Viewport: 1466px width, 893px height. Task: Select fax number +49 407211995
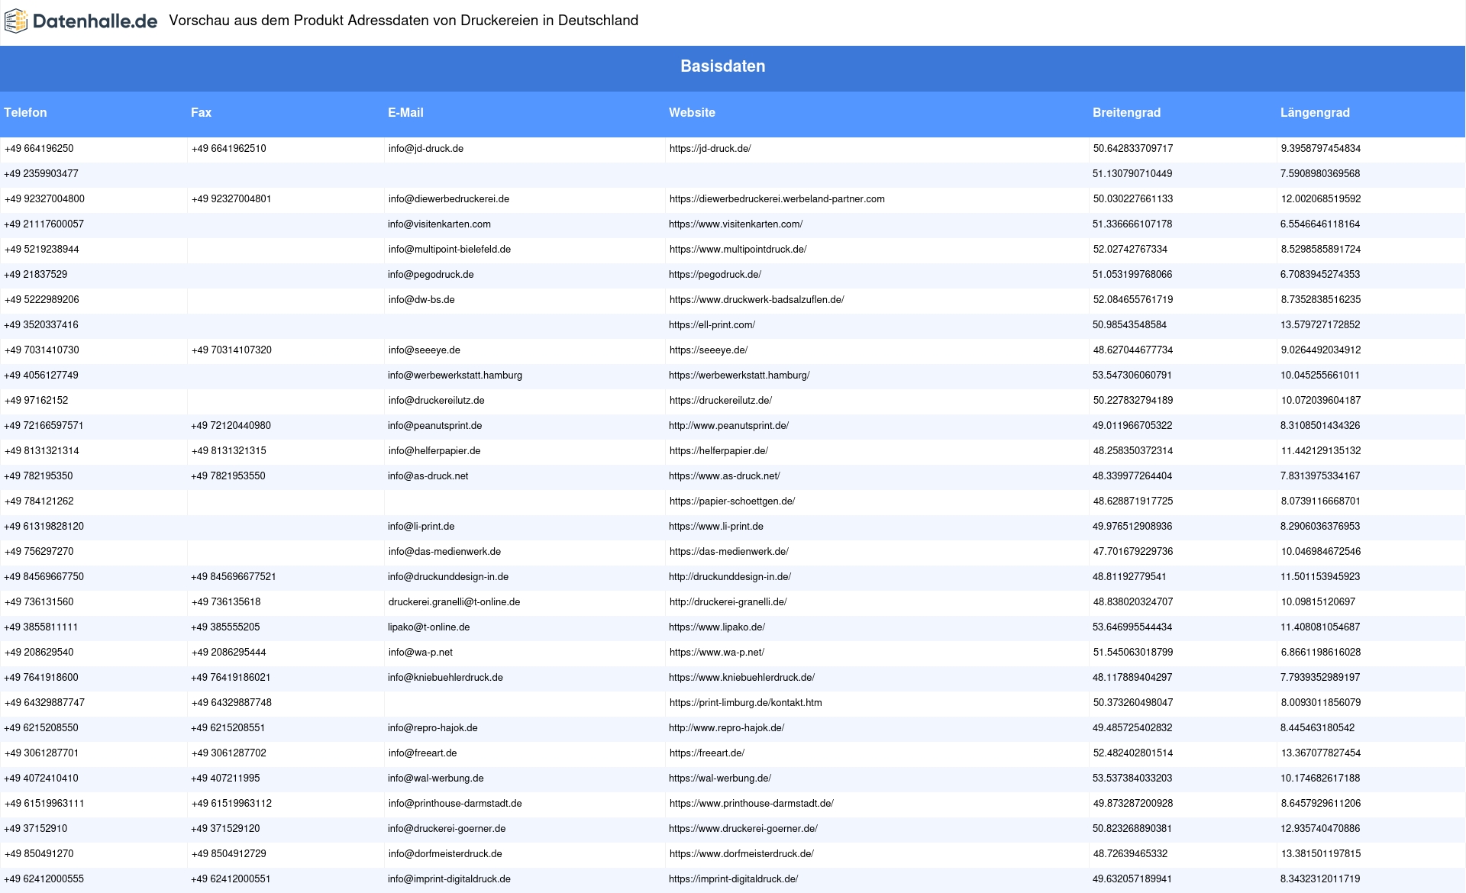[225, 779]
